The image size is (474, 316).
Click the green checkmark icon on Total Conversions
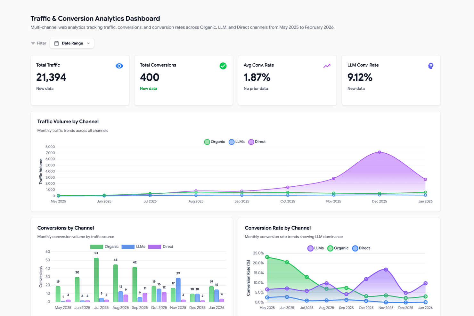pyautogui.click(x=223, y=66)
